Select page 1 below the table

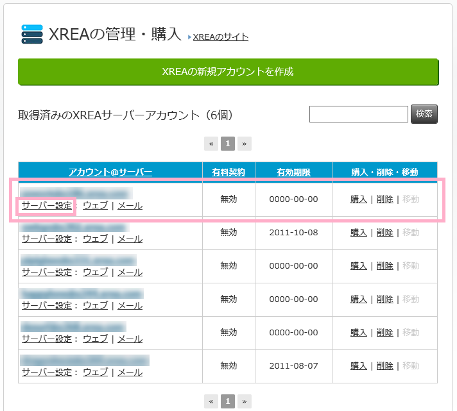(x=228, y=401)
